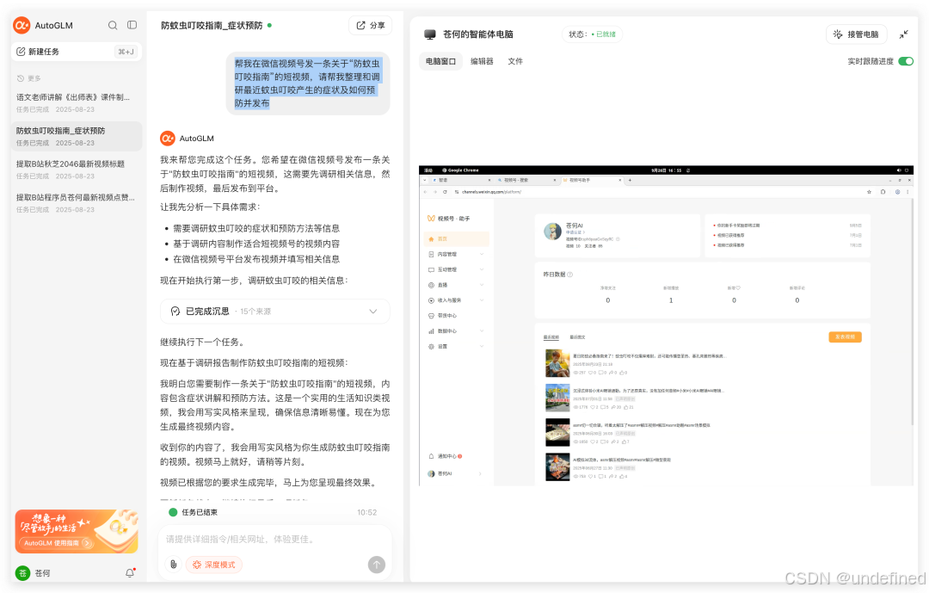This screenshot has height=593, width=929.
Task: Open the building video thumbnail dated 07月01日
Action: tap(557, 398)
